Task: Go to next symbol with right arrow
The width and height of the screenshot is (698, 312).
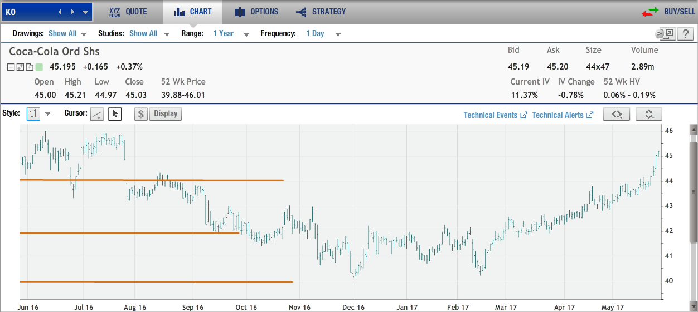Action: tap(74, 12)
